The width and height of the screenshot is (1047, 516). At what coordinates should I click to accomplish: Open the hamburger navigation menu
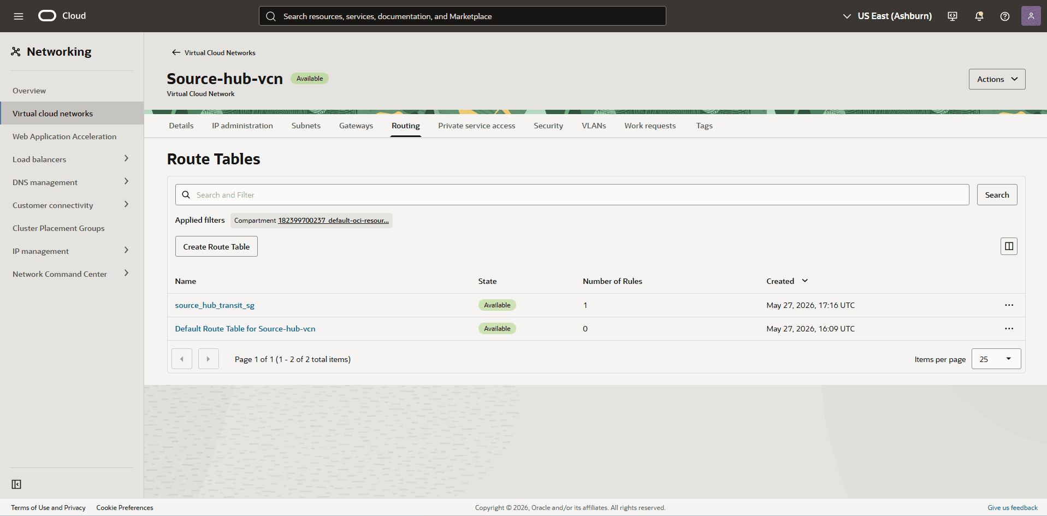[19, 16]
